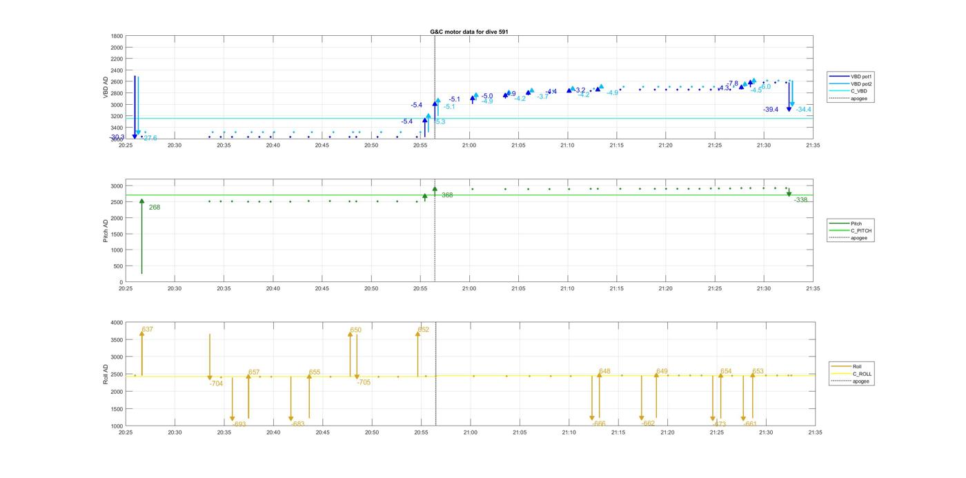Click the -705 roll move label
The image size is (966, 478).
(364, 382)
